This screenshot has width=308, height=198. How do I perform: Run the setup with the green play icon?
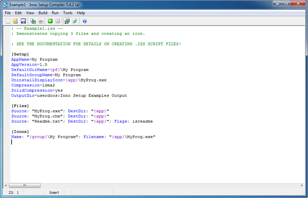pyautogui.click(x=51, y=21)
